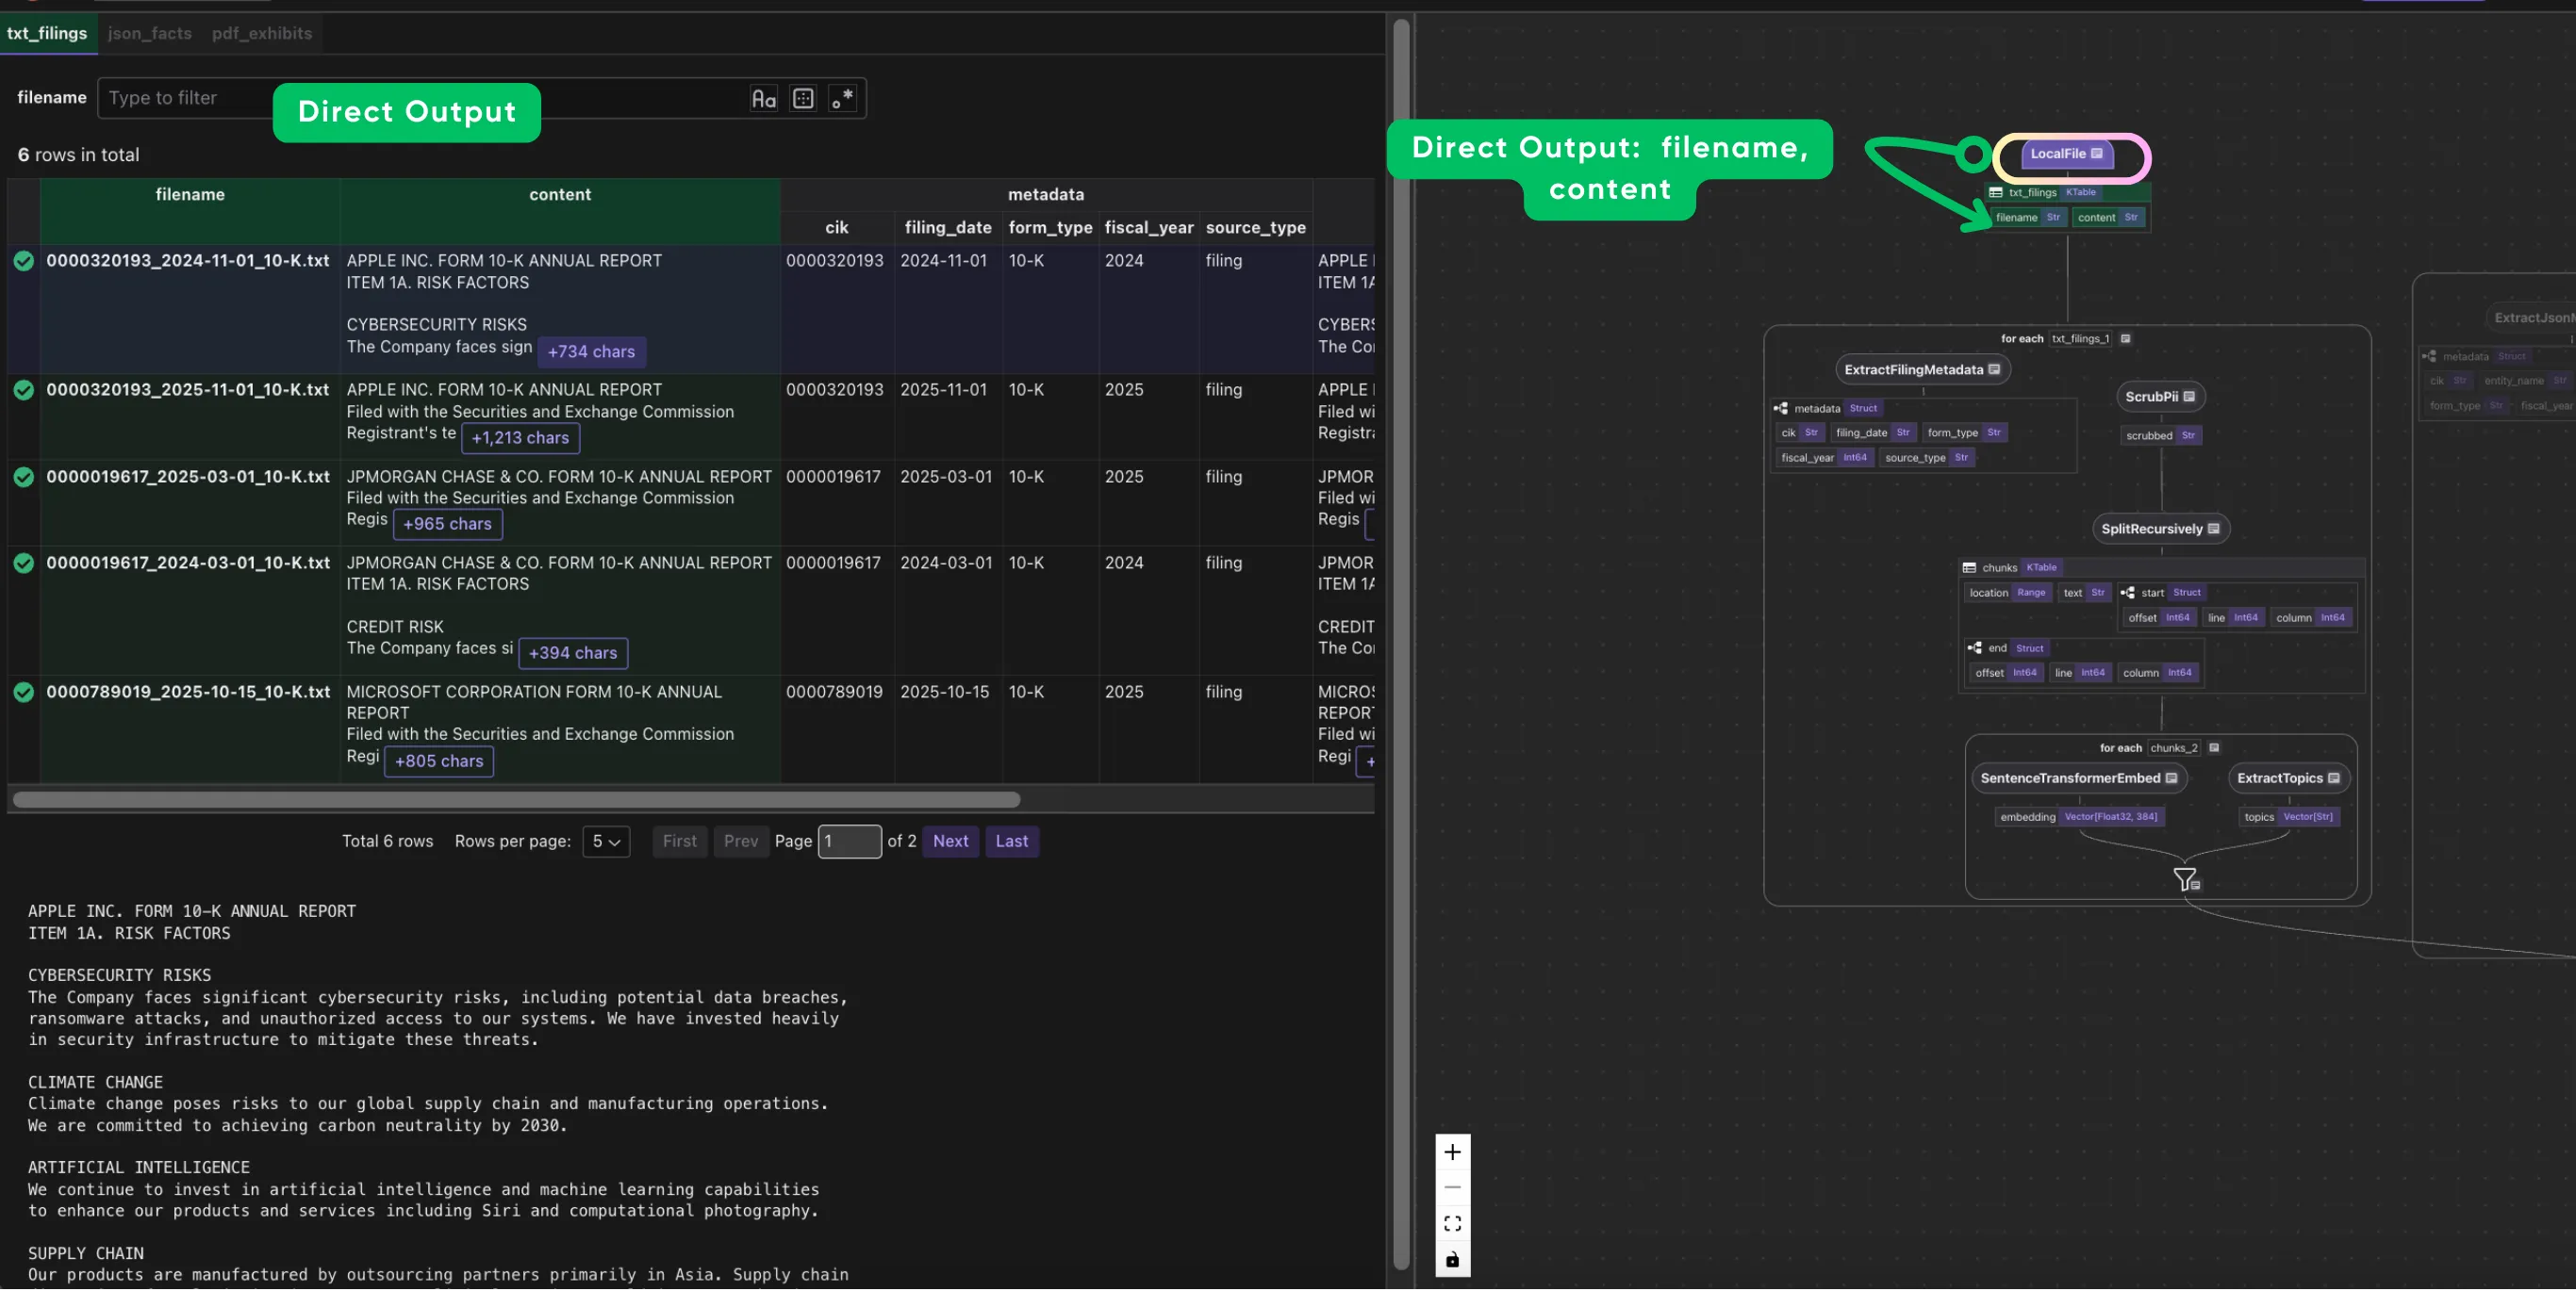Expand the +1,213 chars content preview
This screenshot has height=1291, width=2576.
point(520,439)
